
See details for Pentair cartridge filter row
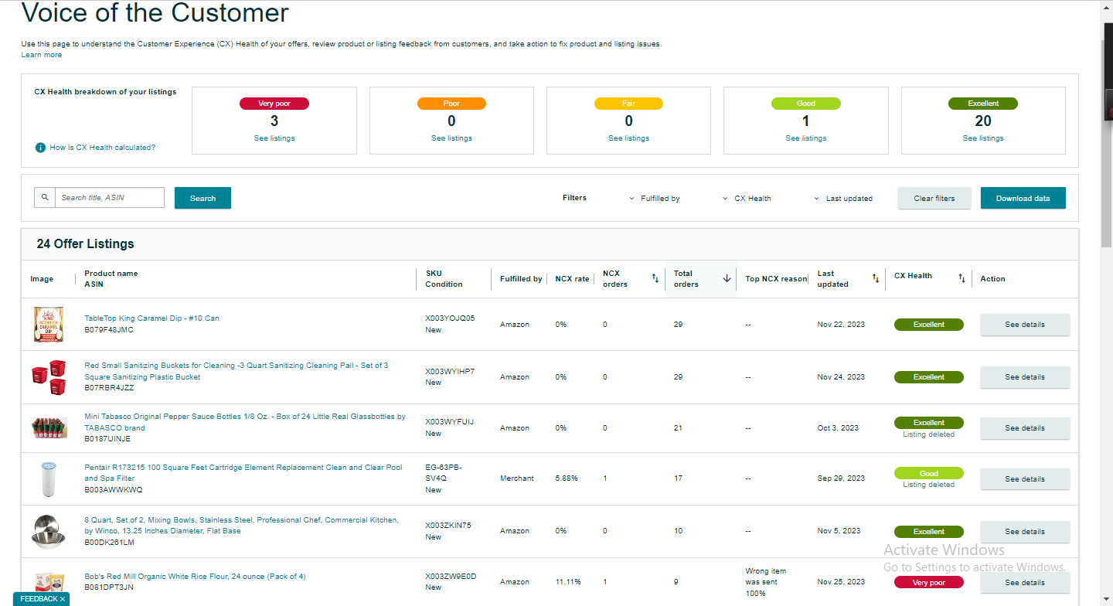[1025, 479]
